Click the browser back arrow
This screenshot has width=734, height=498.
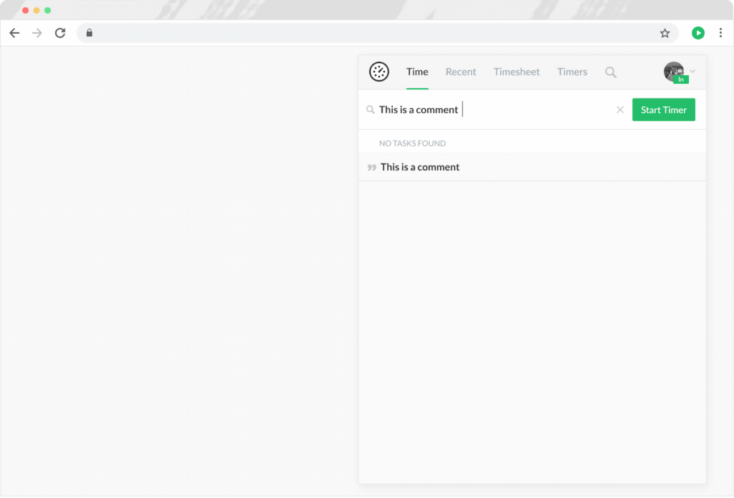(14, 32)
